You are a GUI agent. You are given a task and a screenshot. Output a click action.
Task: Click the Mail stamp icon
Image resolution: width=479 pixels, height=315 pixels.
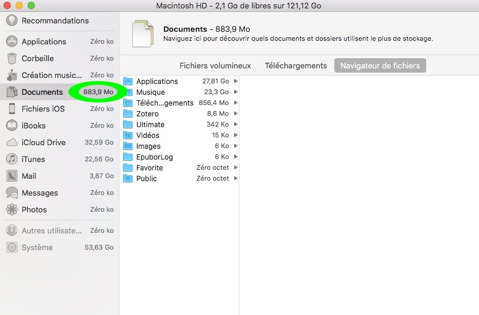(11, 176)
